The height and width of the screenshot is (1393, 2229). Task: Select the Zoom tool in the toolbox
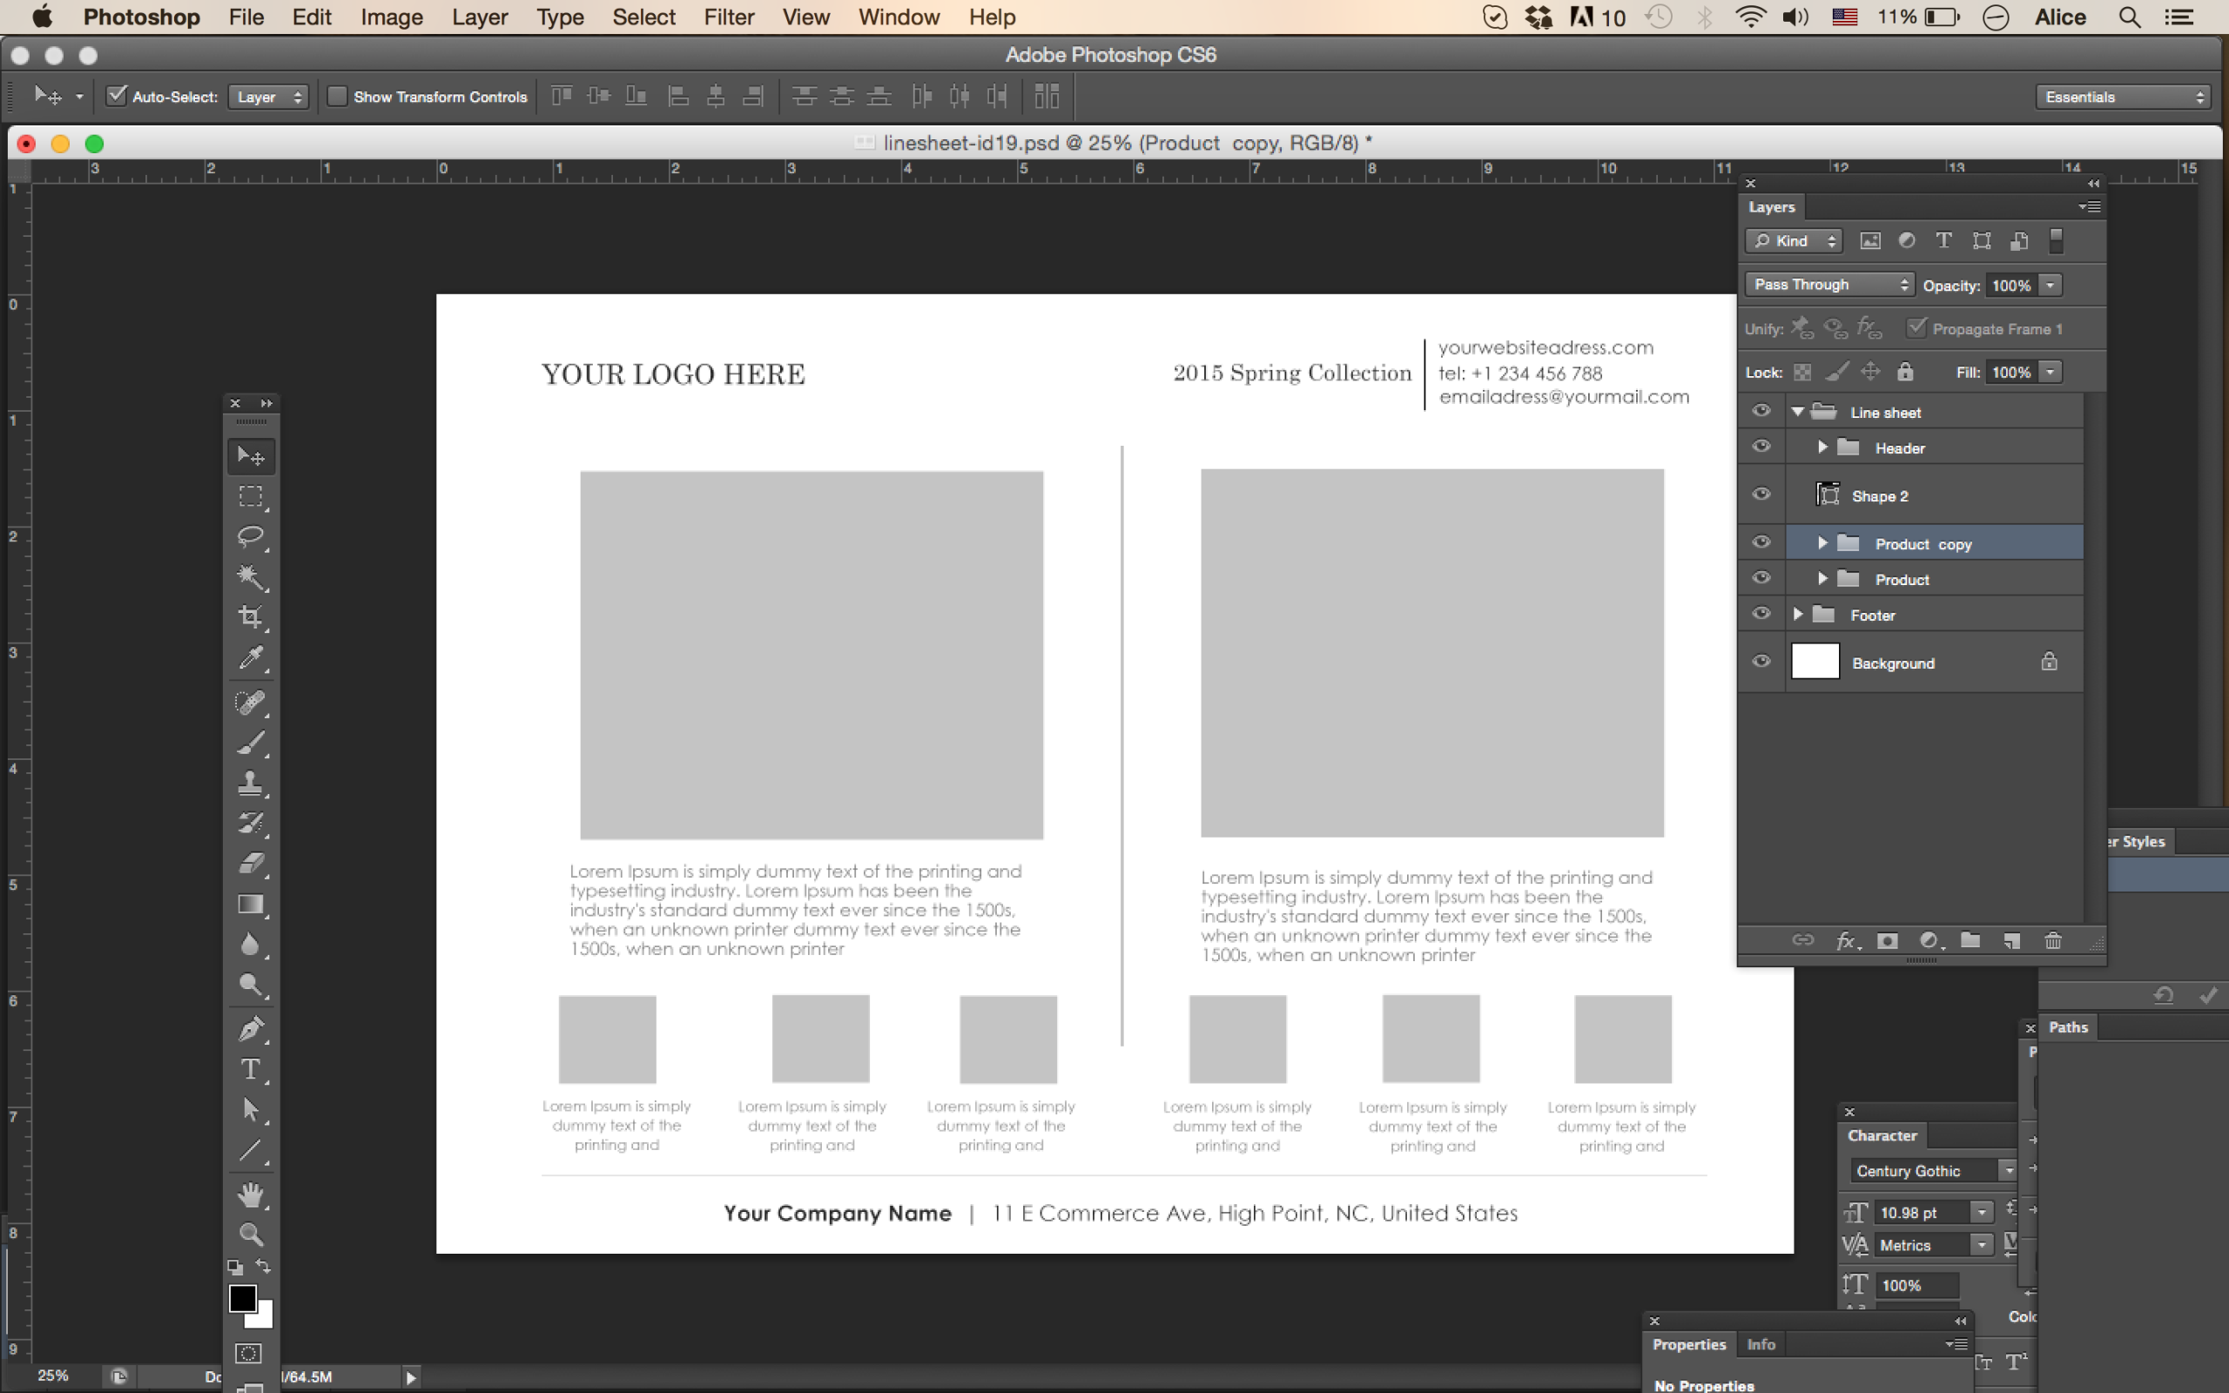pyautogui.click(x=251, y=1235)
